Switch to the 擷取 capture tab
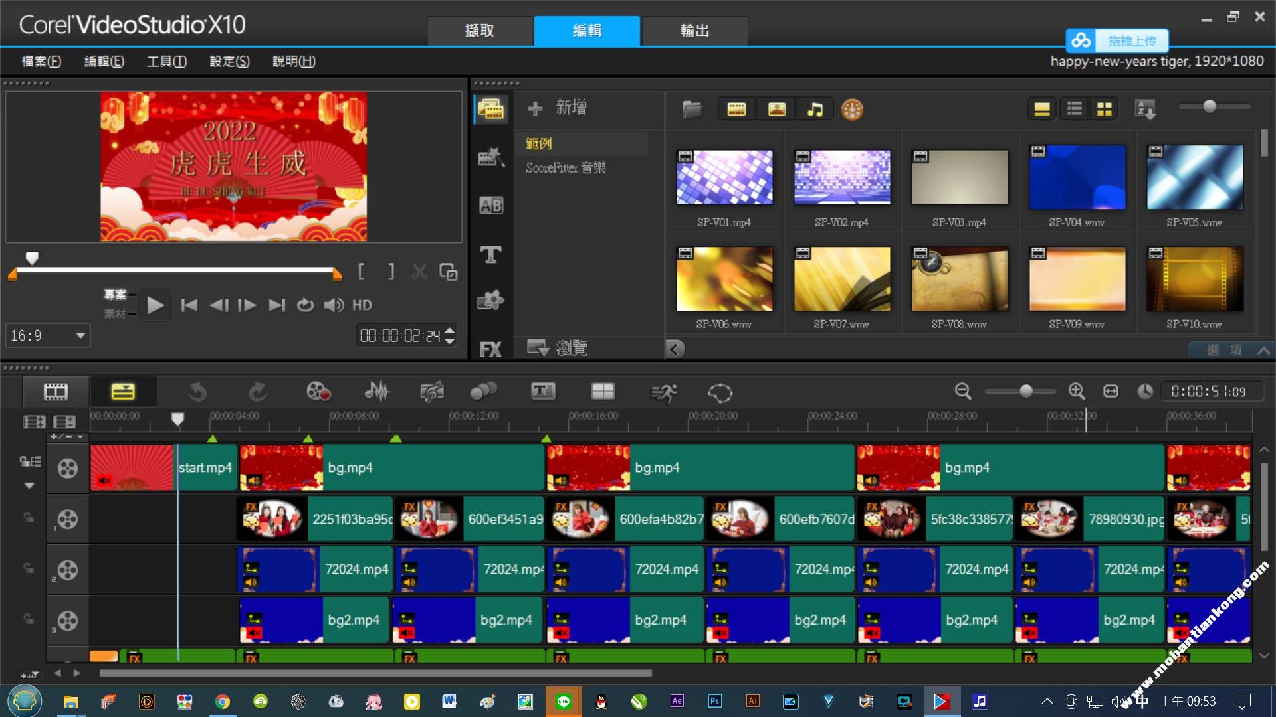The width and height of the screenshot is (1276, 717). click(x=480, y=31)
